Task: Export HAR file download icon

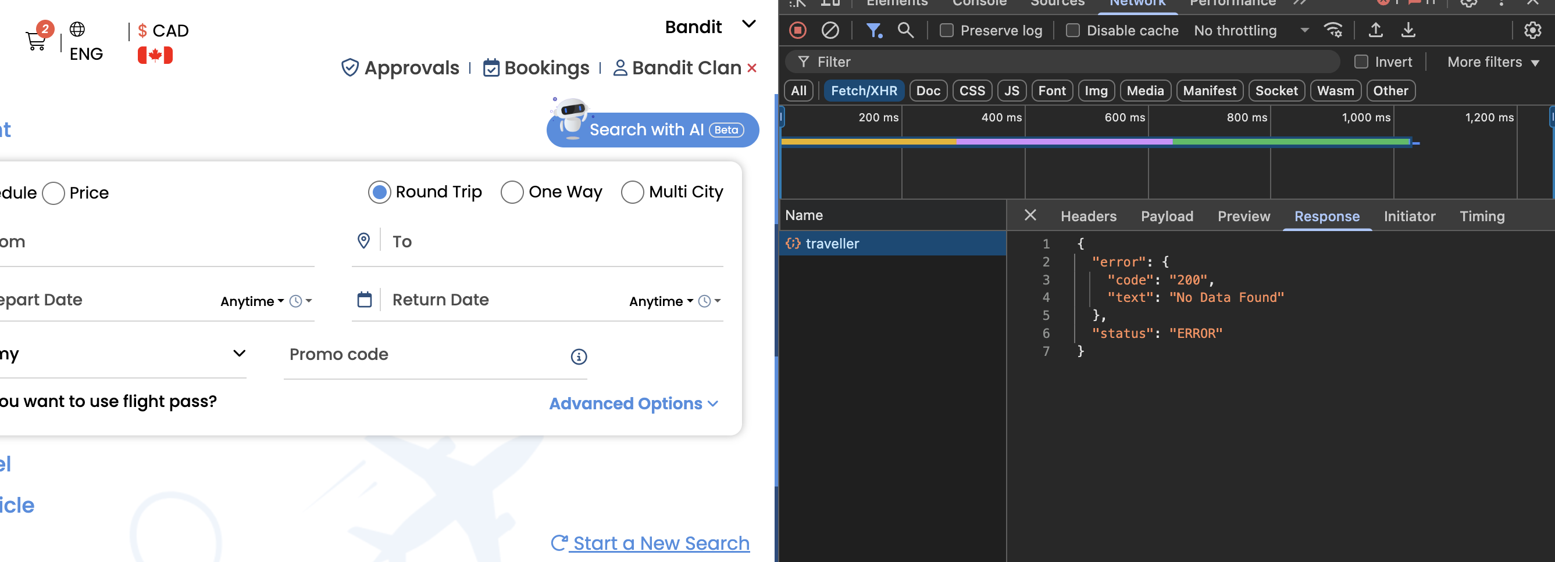Action: pos(1408,30)
